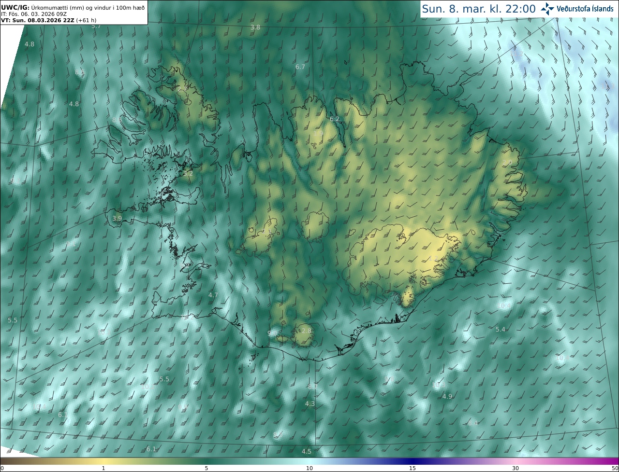Click the 4.5 value label above the colour bar
Screen dimensions: 619x472
tap(307, 451)
